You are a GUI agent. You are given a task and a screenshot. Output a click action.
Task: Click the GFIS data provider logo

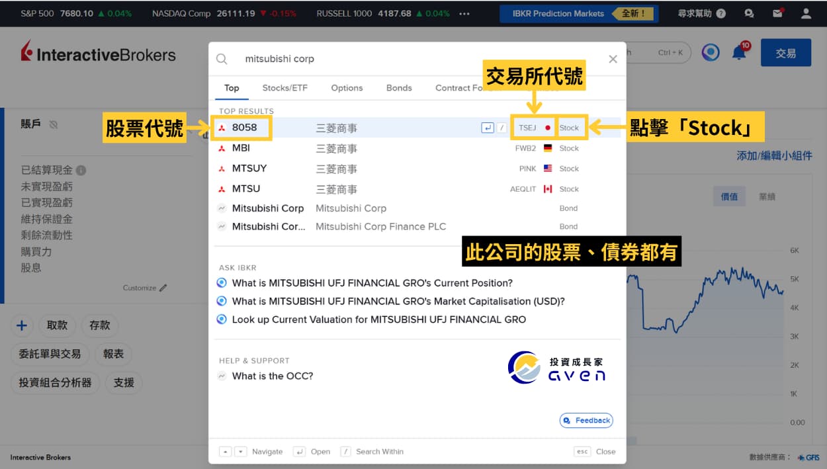click(x=808, y=457)
